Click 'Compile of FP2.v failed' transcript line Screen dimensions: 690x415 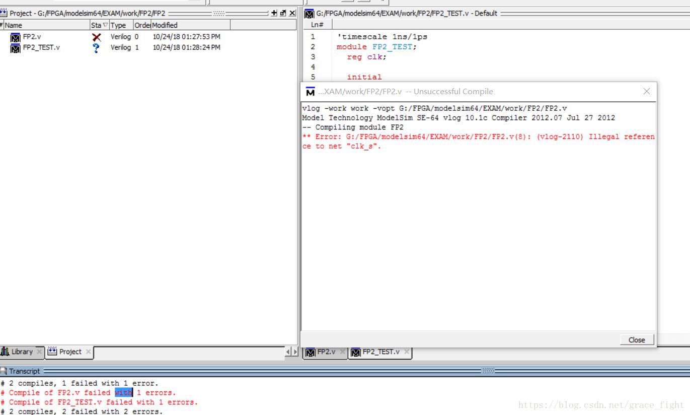[88, 393]
